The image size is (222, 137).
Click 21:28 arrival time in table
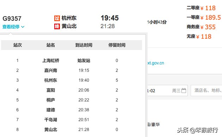click(84, 130)
